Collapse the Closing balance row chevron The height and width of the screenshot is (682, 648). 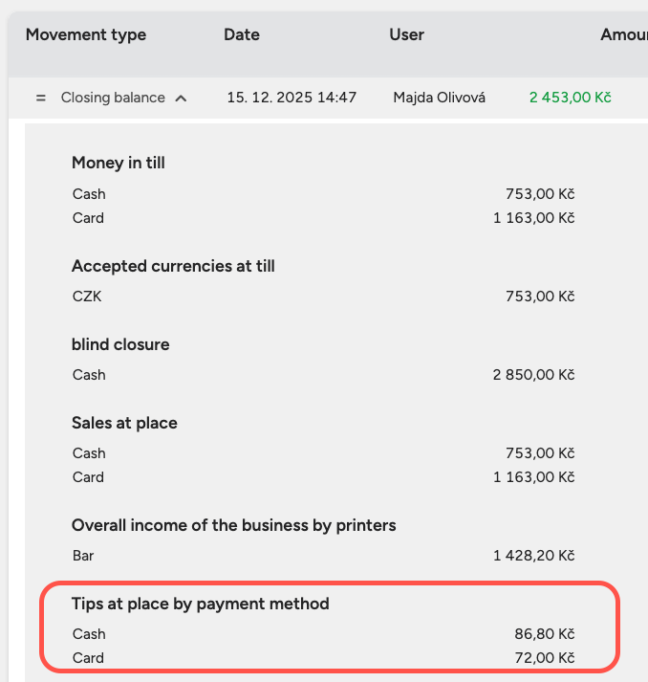click(x=181, y=99)
